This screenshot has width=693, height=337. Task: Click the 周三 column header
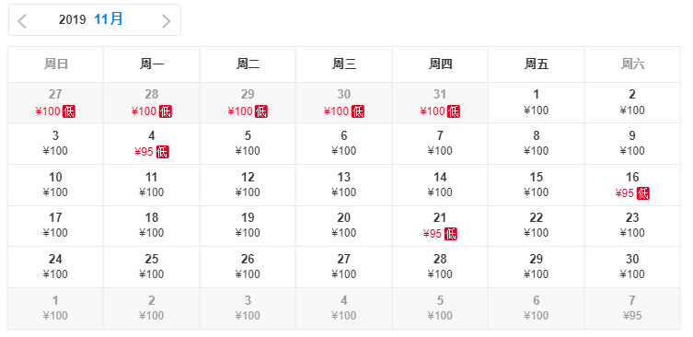344,64
